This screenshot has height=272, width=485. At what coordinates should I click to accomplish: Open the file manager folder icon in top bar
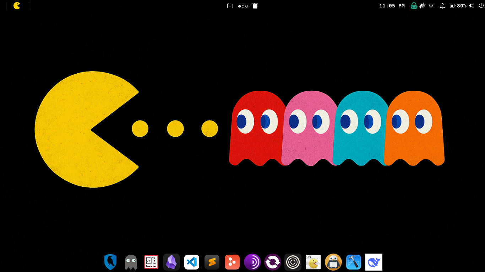click(x=230, y=6)
